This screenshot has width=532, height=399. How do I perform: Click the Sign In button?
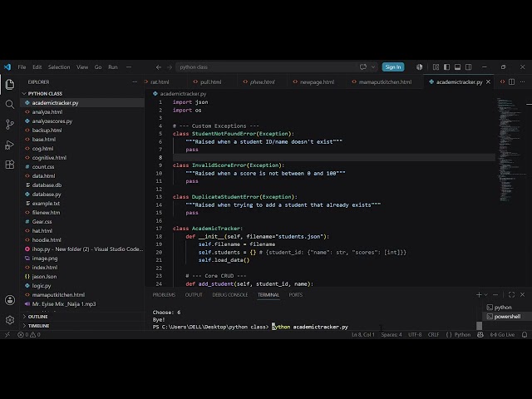[393, 66]
